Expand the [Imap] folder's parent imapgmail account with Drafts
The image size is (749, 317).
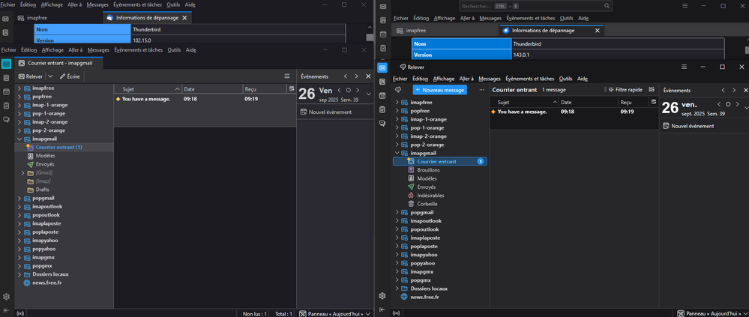click(19, 139)
